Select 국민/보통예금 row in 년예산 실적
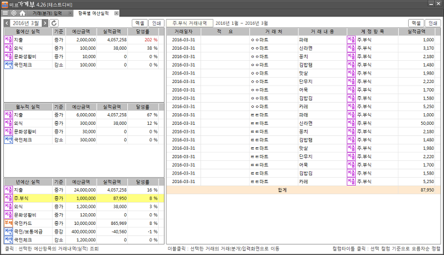Screen dimensions: 444x255 84,231
